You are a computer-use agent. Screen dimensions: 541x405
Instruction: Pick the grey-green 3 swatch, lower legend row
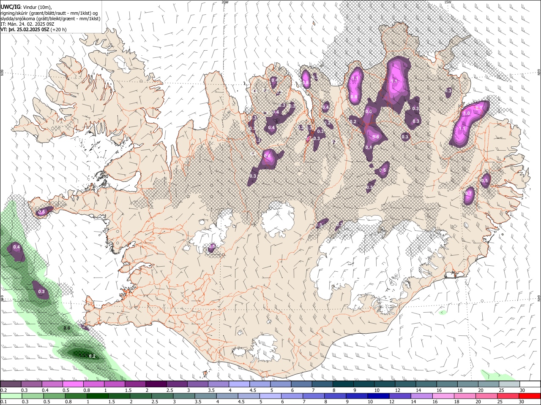point(184,396)
